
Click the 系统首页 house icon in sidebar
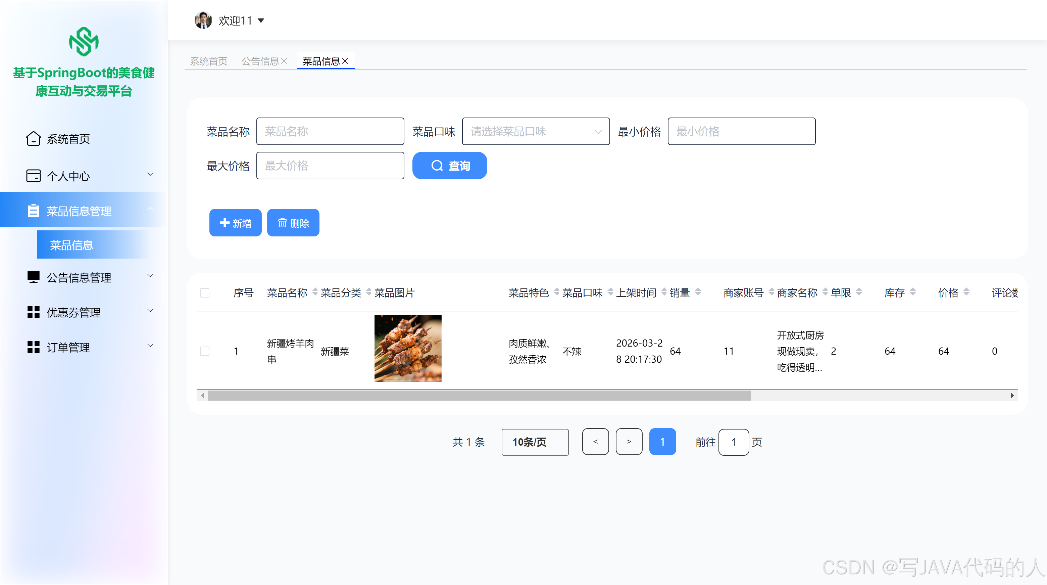tap(33, 139)
